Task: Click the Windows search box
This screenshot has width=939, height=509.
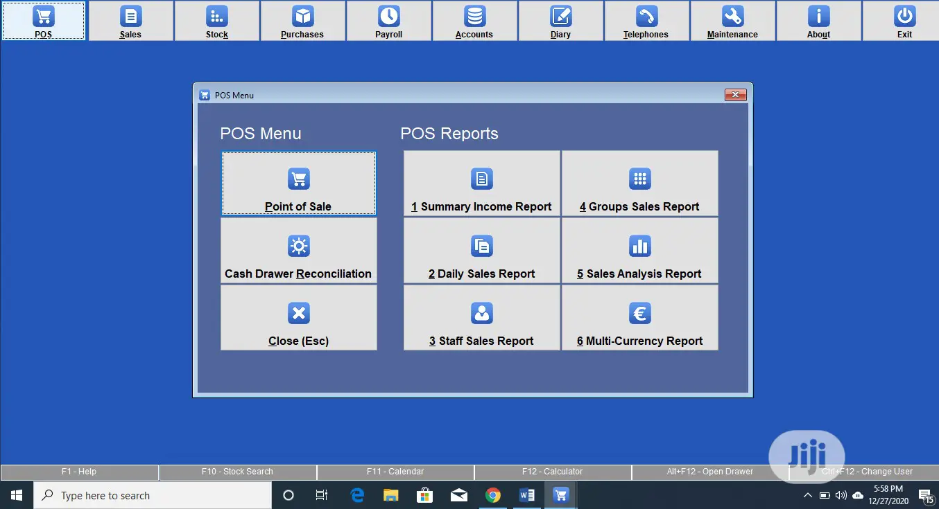Action: click(x=153, y=495)
